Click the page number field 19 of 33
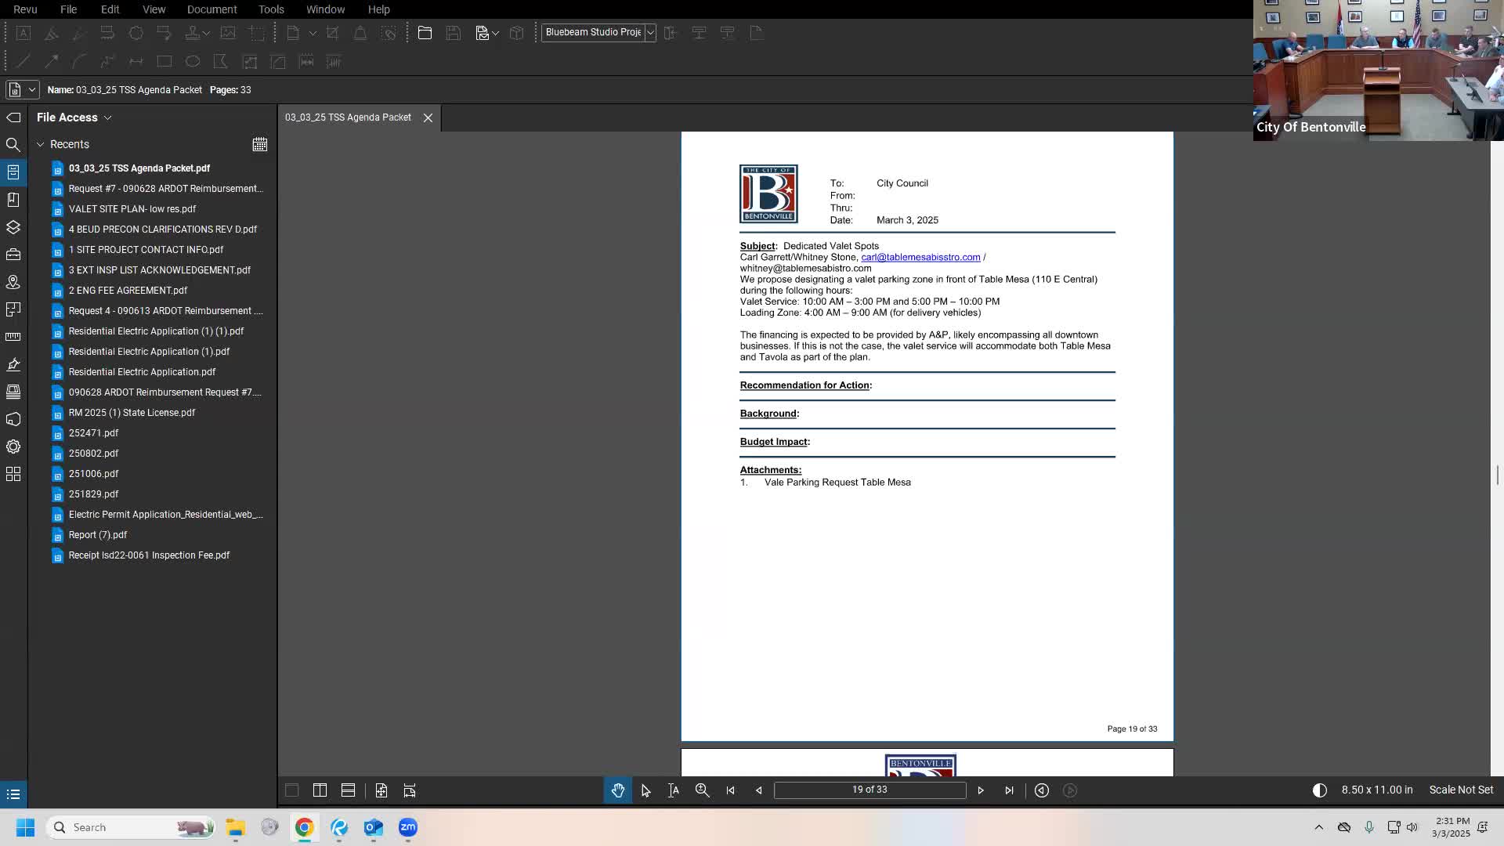The image size is (1504, 846). pos(869,790)
